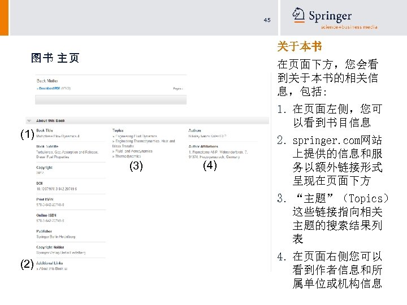Screen dimensions: 407x305
Task: Click the Back Matter heading
Action: pos(47,81)
